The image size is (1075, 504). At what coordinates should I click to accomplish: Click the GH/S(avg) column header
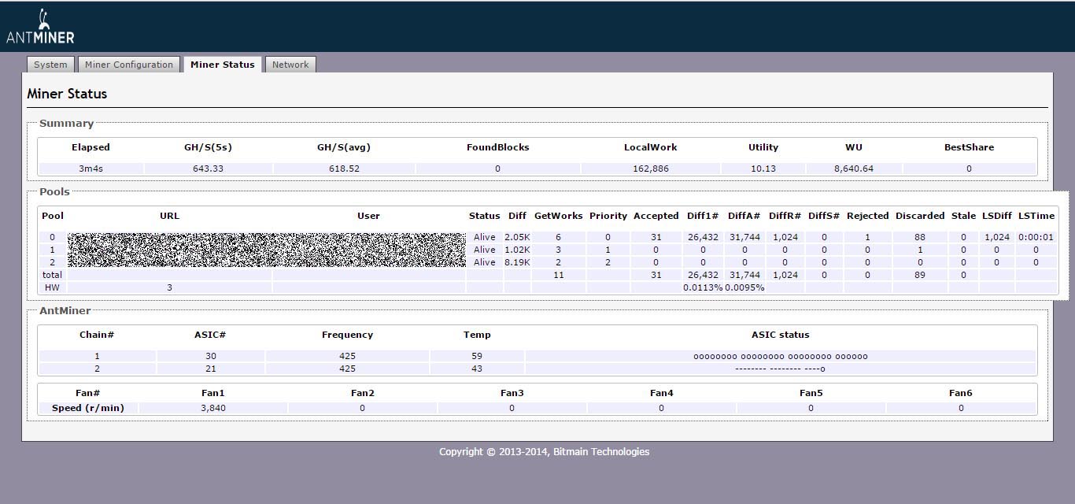[343, 147]
